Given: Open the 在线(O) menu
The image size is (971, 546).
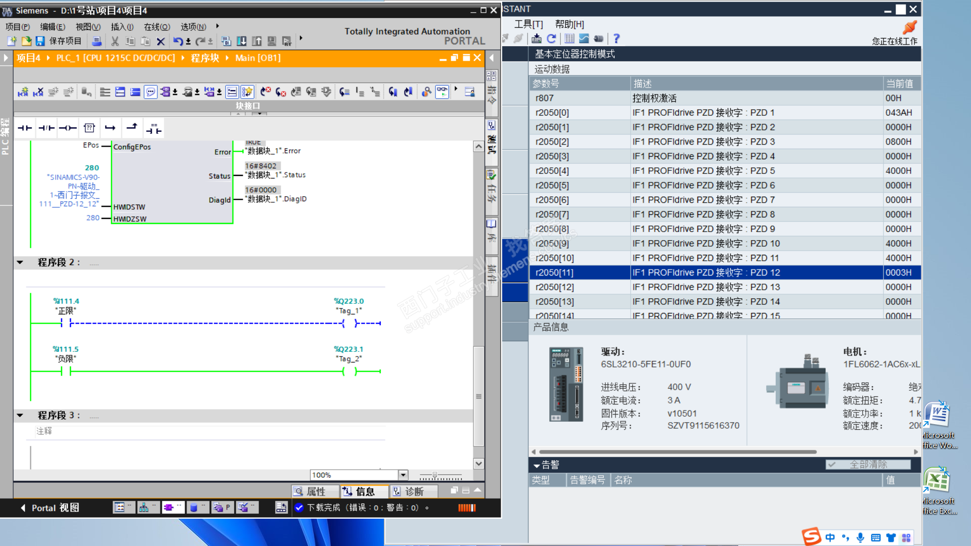Looking at the screenshot, I should pyautogui.click(x=157, y=27).
